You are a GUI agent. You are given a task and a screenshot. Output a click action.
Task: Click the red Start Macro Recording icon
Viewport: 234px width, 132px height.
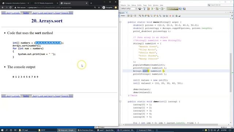coord(170,16)
